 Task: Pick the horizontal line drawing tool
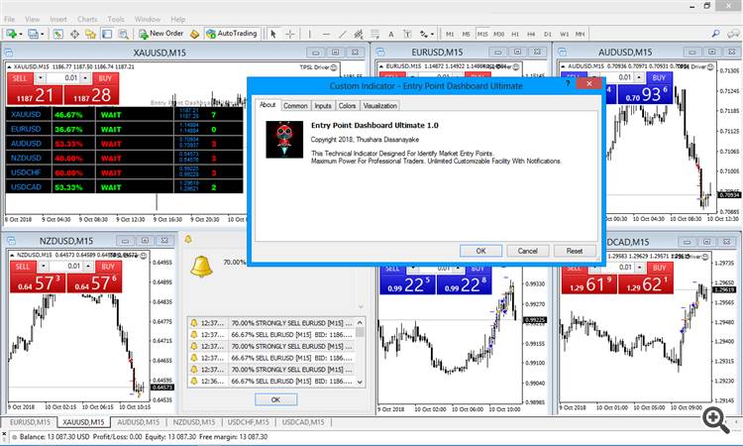click(326, 34)
